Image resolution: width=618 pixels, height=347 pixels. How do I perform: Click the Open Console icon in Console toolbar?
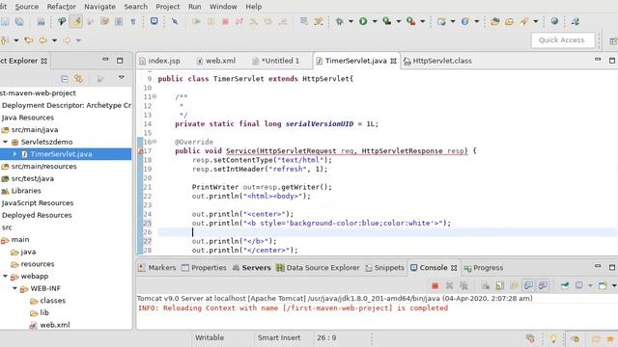tap(603, 285)
